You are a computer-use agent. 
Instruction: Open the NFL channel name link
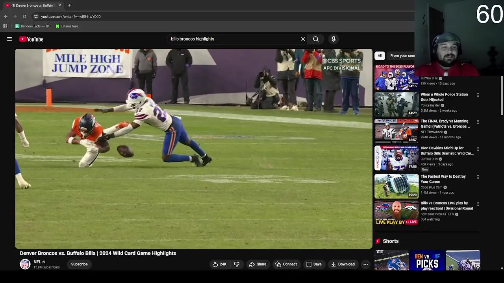tap(37, 262)
